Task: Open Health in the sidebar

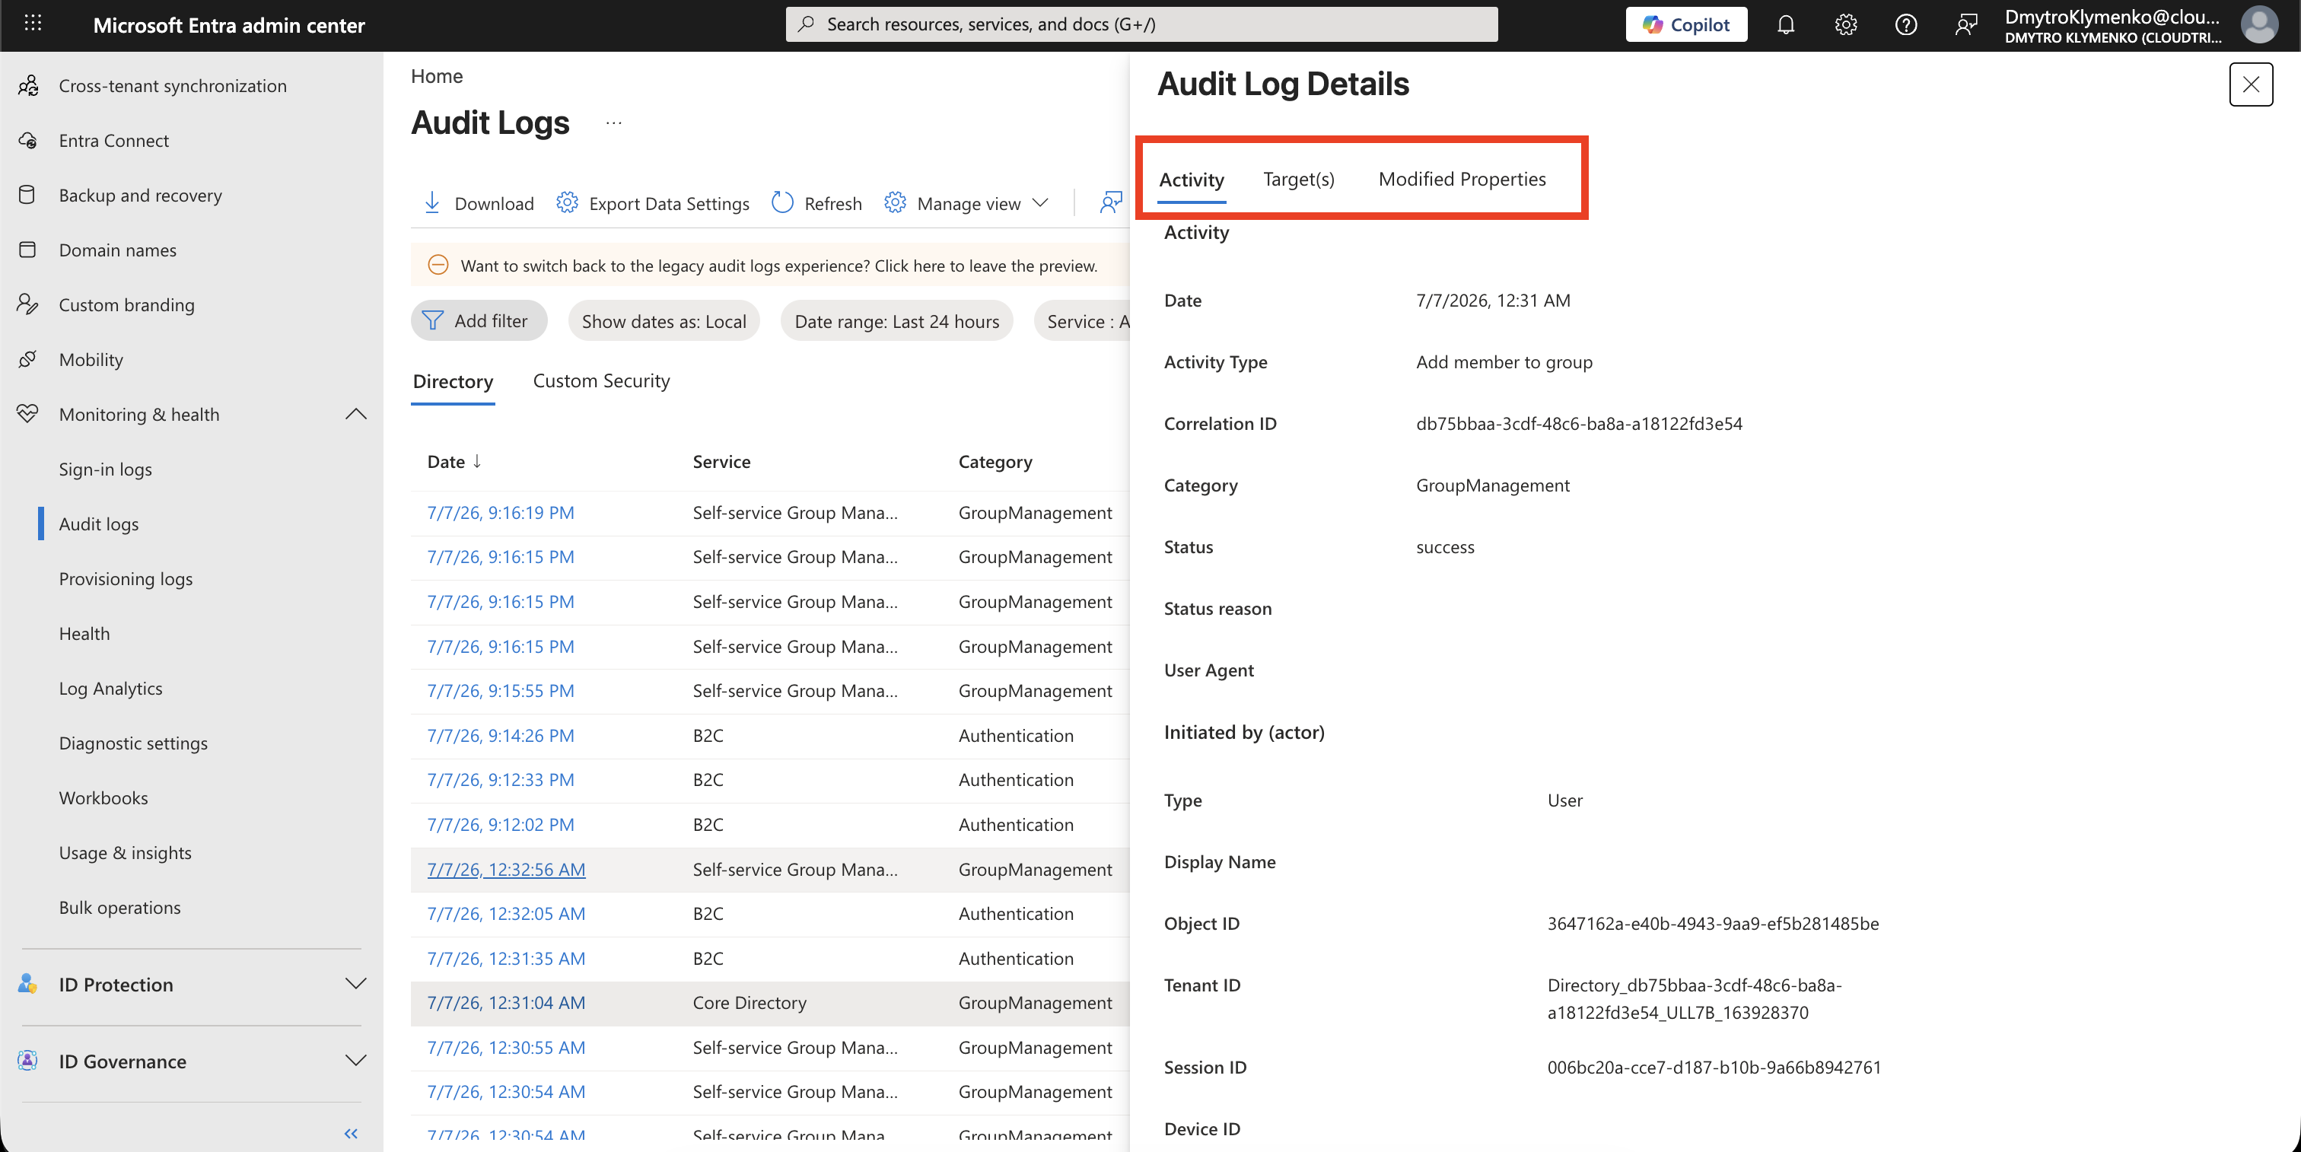Action: point(84,633)
